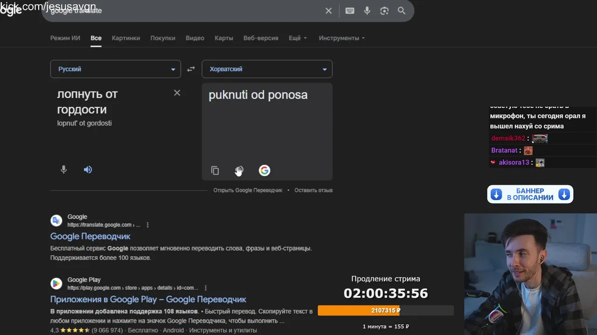Click Открыть Google Переводчик link
This screenshot has height=335, width=597.
[248, 190]
